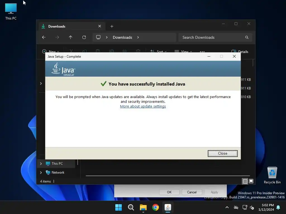Close the Java Setup window with X
Screen dimensions: 286x214
(x=234, y=56)
